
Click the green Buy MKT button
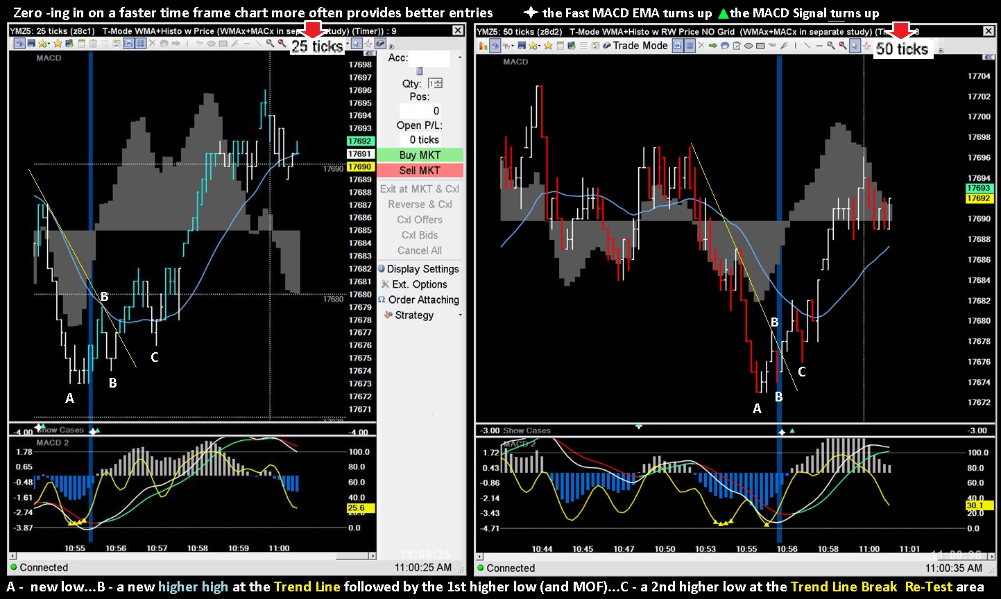420,155
